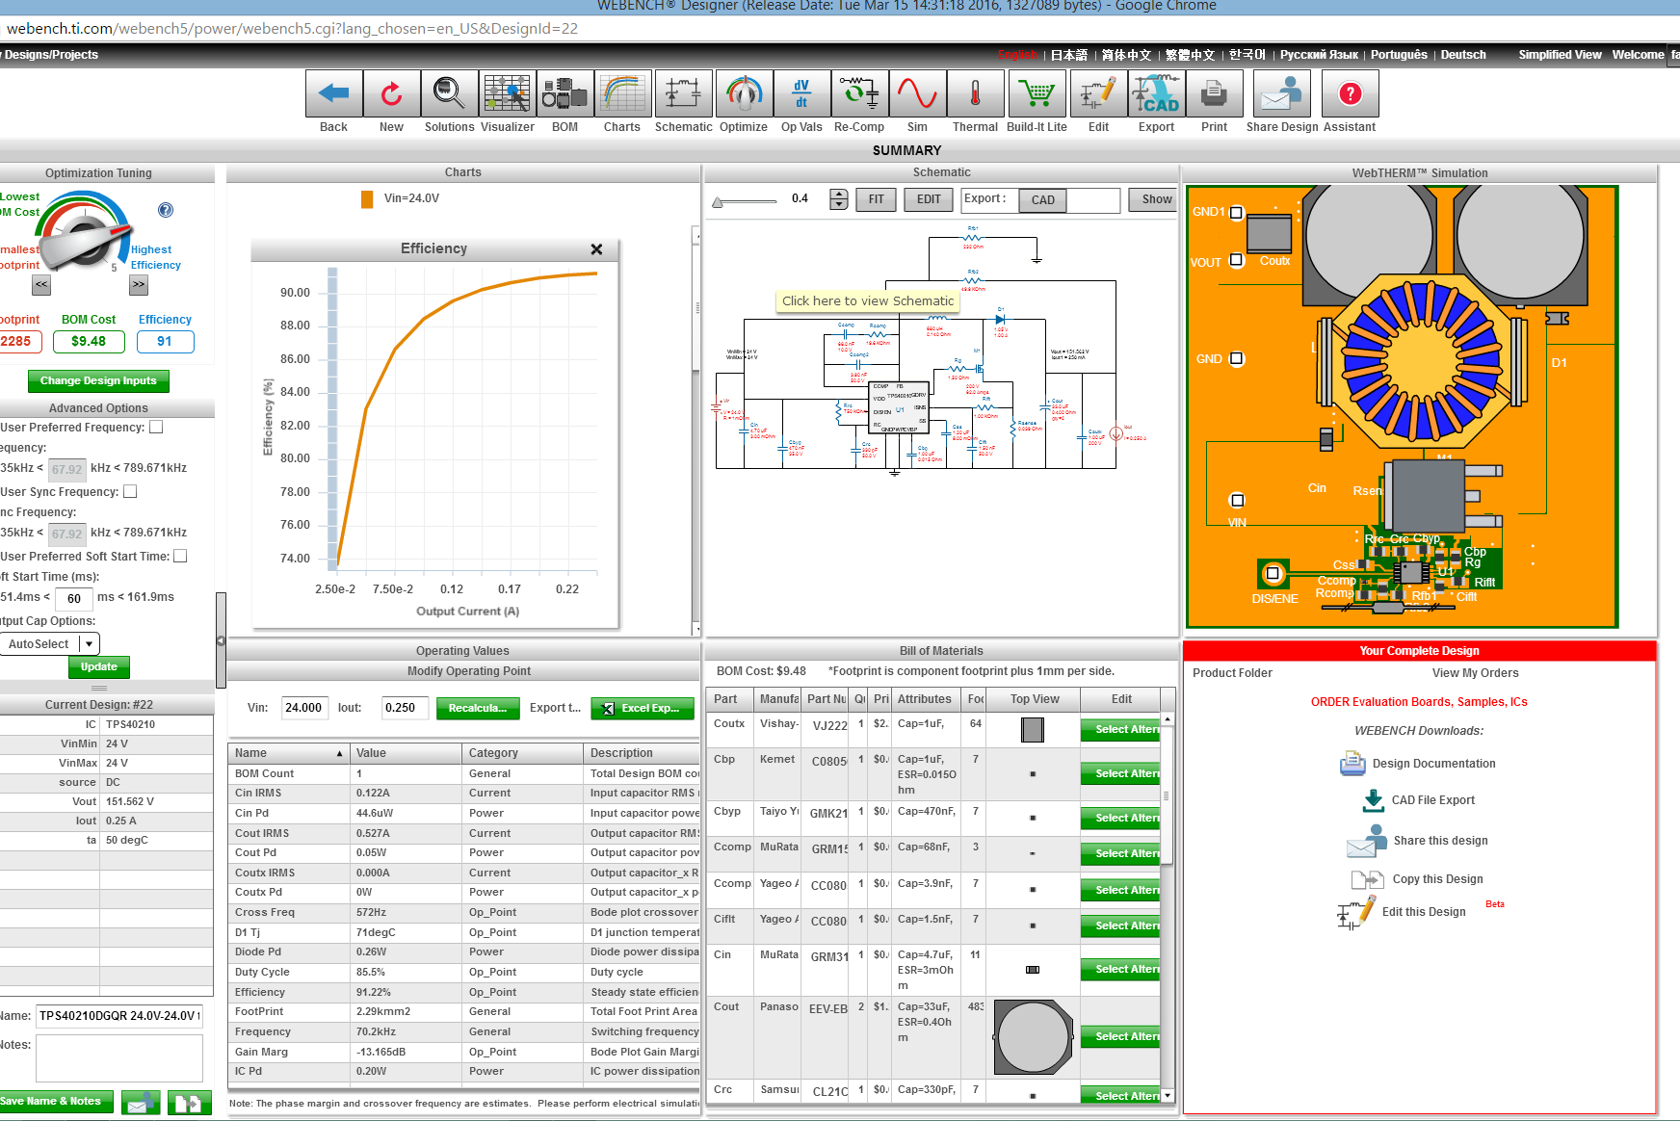Switch language to Português
This screenshot has height=1121, width=1680.
(1399, 55)
